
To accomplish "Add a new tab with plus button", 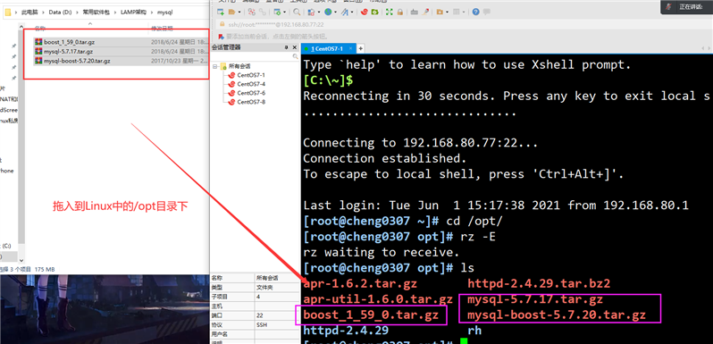I will pyautogui.click(x=361, y=48).
